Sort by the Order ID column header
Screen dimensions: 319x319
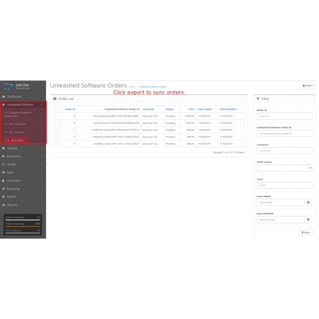[x=70, y=109]
